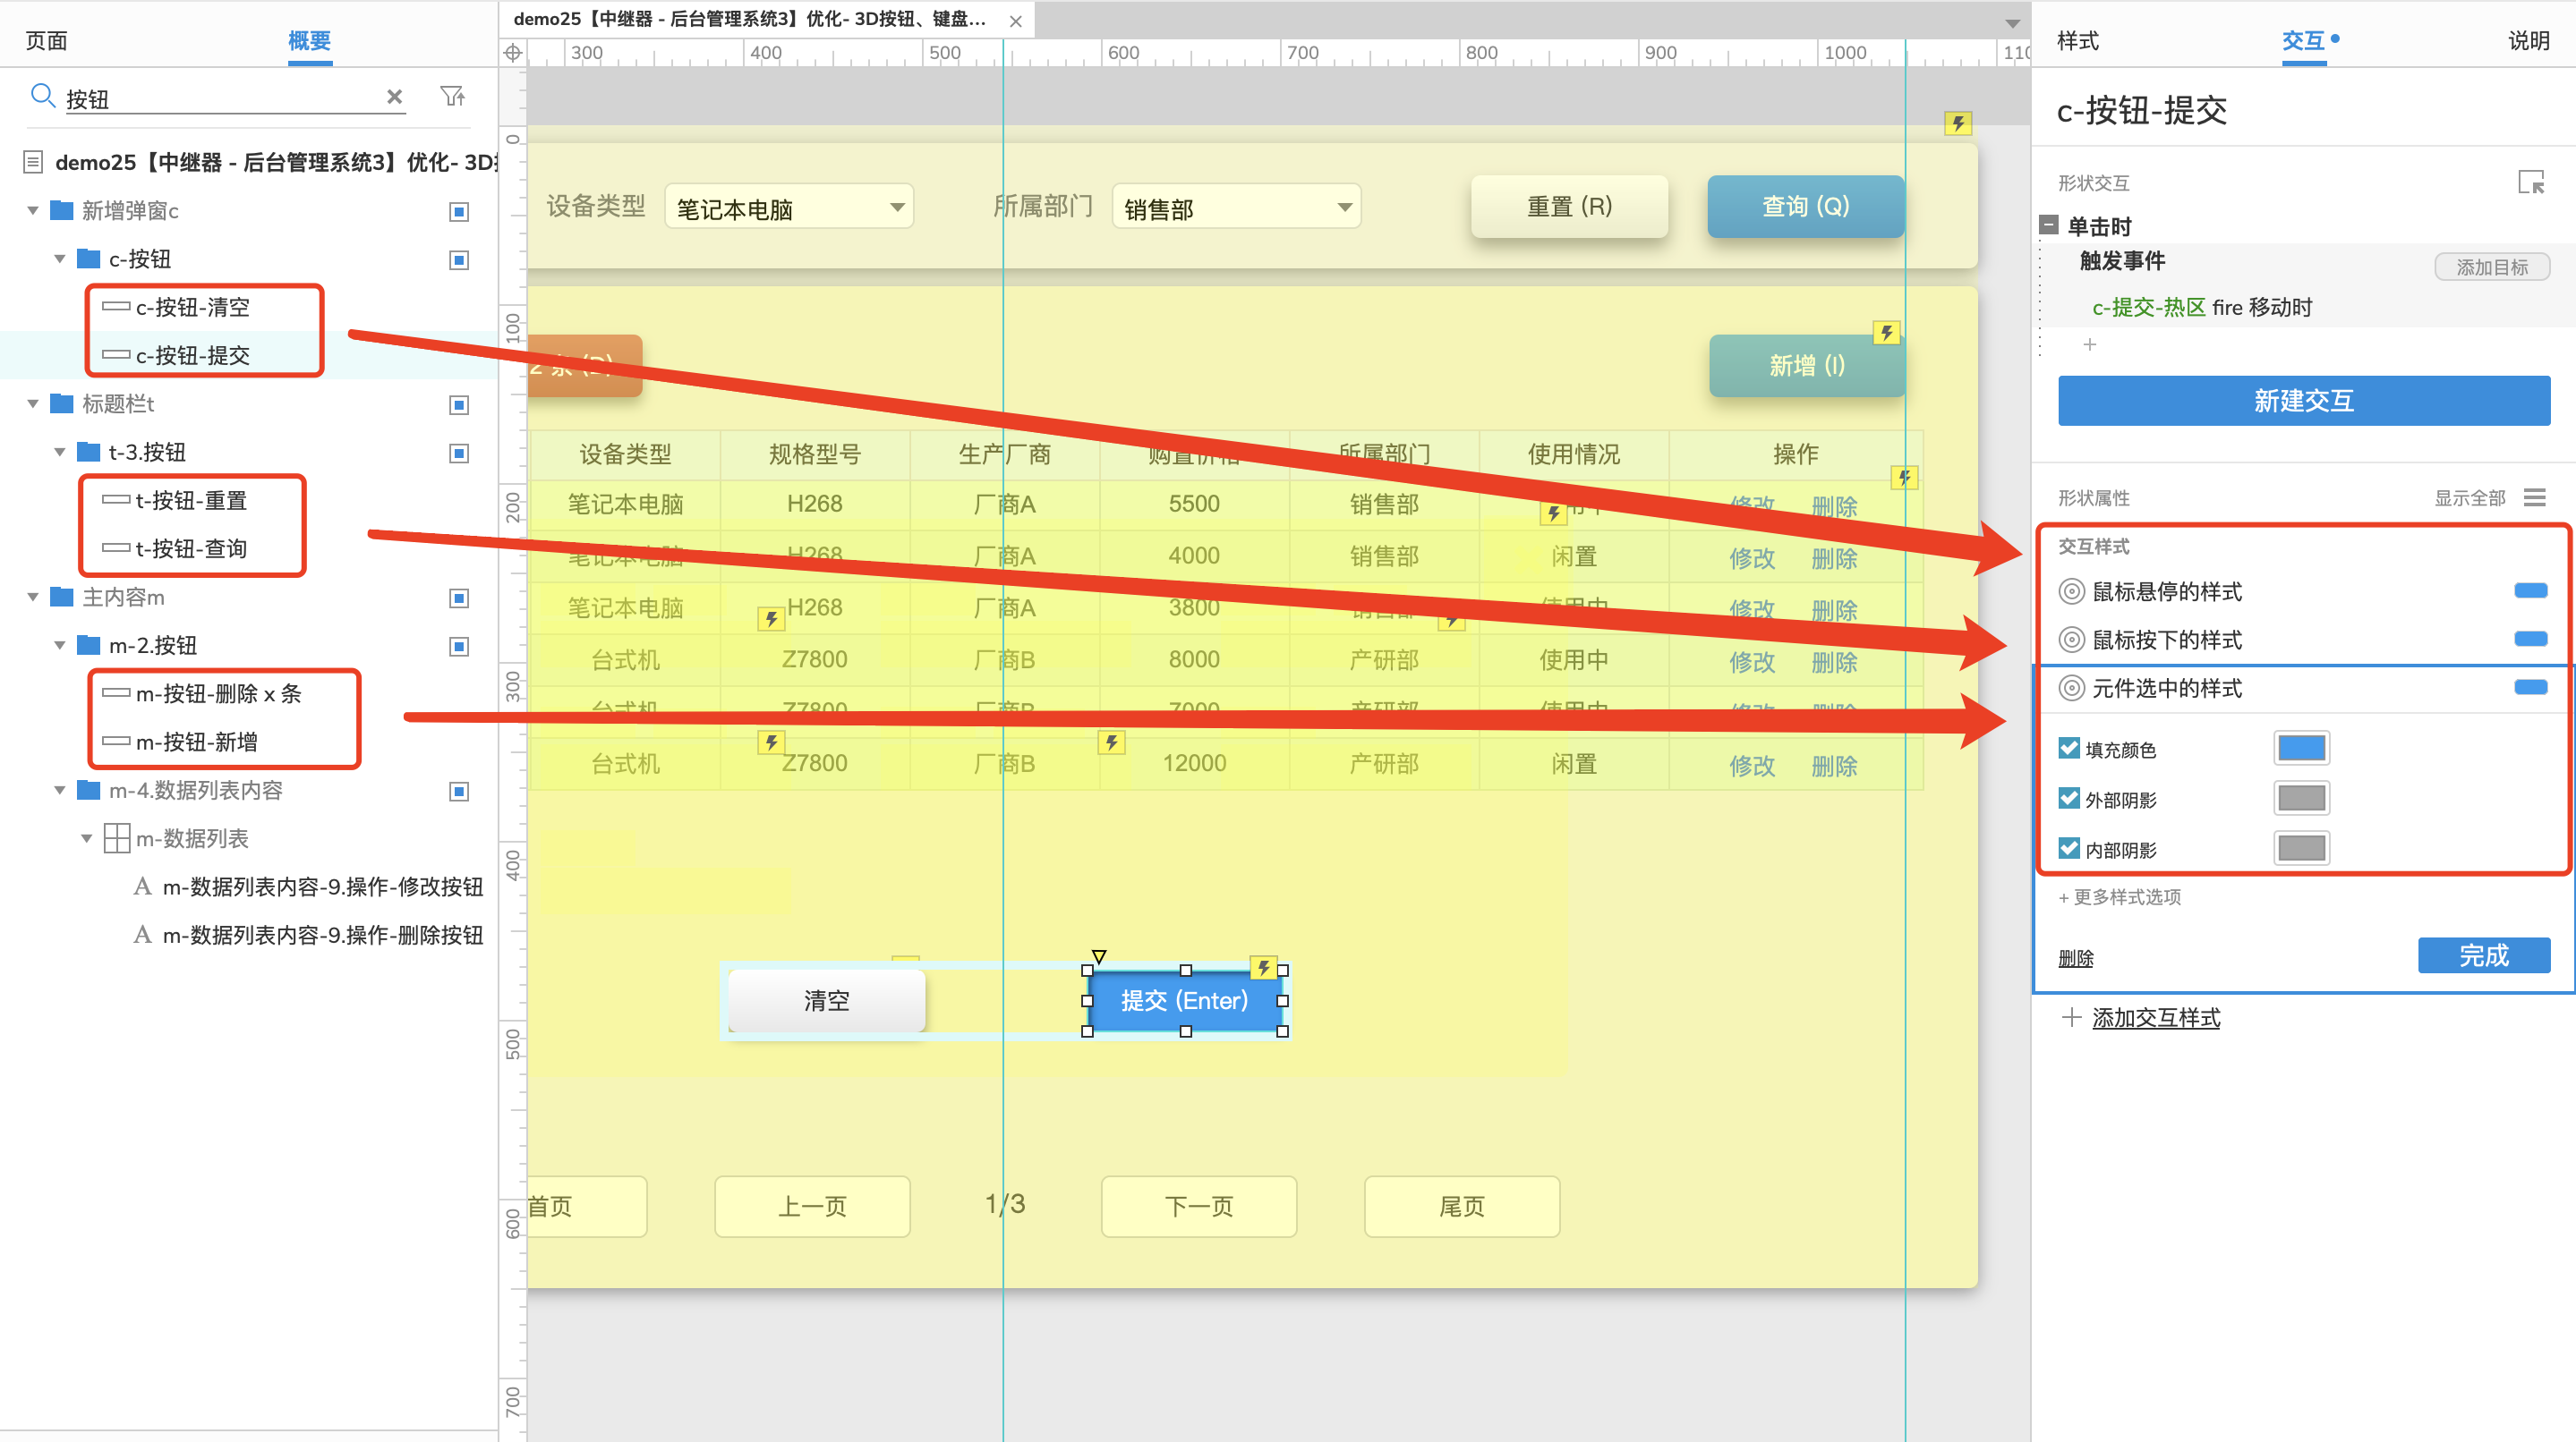The height and width of the screenshot is (1442, 2576).
Task: Toggle the 外部阴影 checkbox
Action: [2069, 797]
